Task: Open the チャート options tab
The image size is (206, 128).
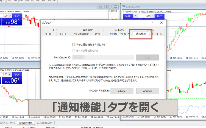Action: (x=63, y=34)
